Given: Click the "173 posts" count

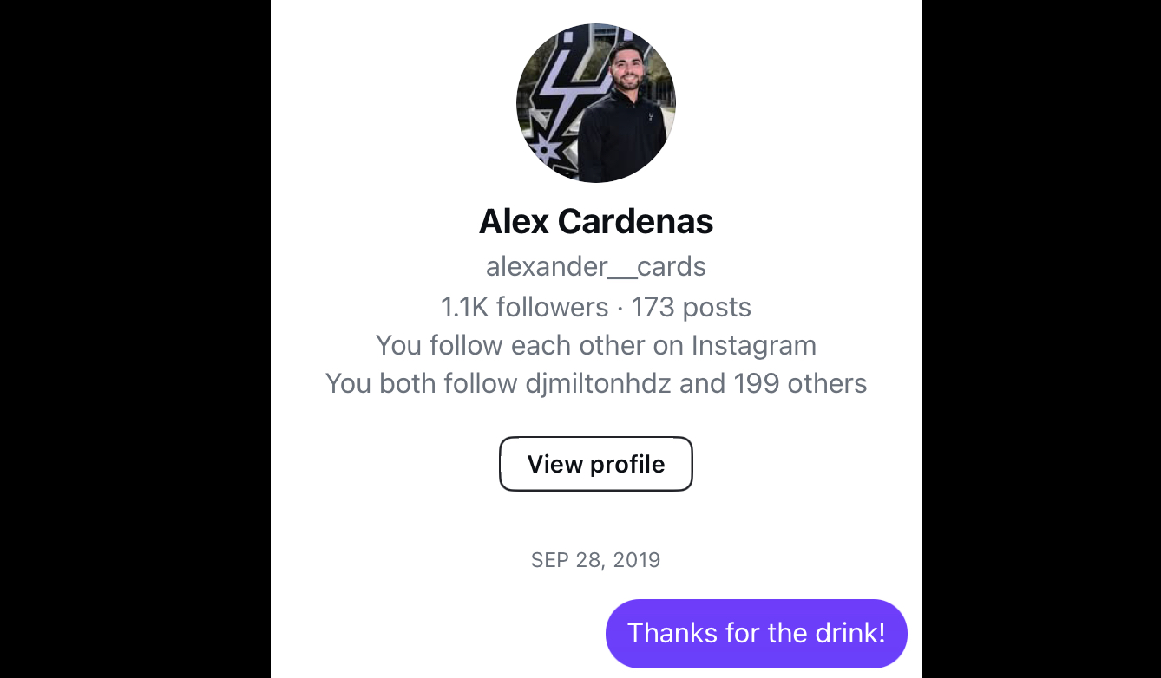Looking at the screenshot, I should tap(691, 307).
